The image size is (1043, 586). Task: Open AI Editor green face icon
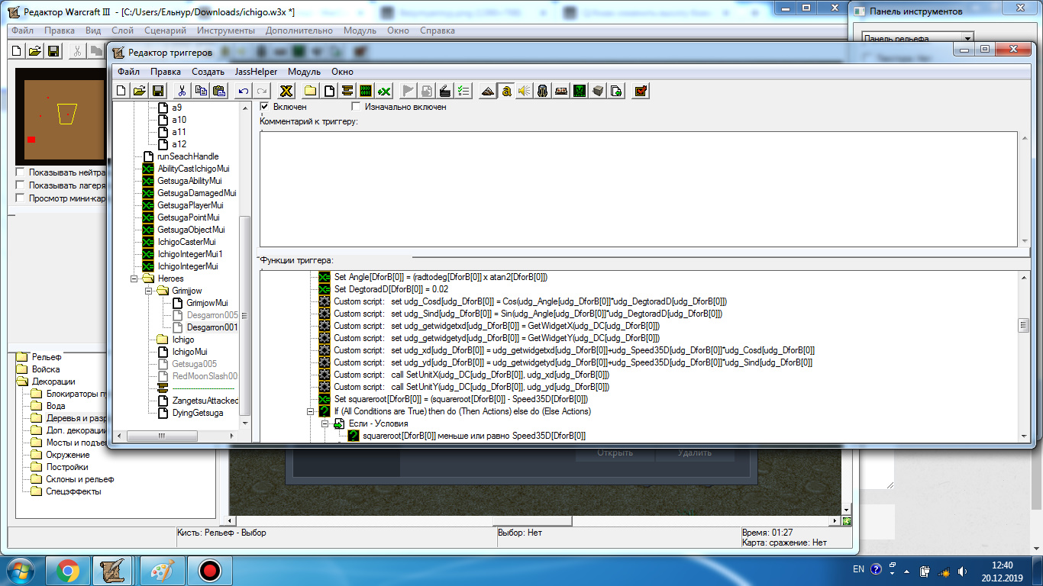tap(580, 91)
